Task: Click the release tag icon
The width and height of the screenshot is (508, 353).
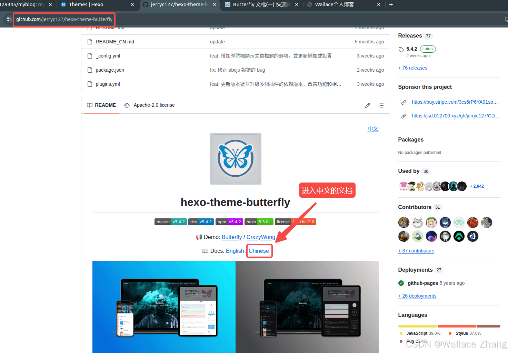Action: [401, 50]
